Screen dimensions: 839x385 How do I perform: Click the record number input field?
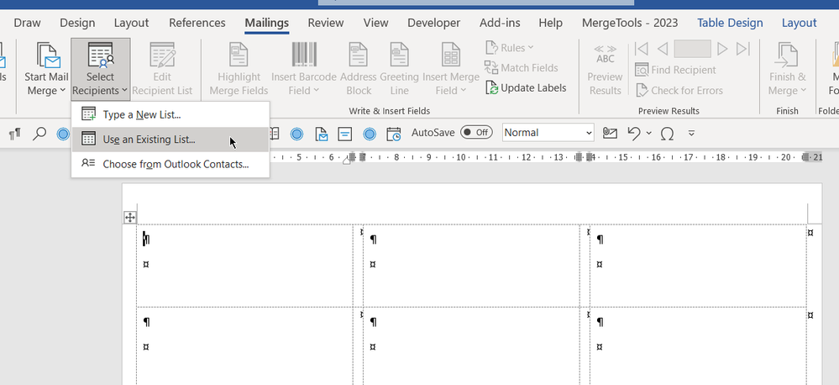coord(692,49)
